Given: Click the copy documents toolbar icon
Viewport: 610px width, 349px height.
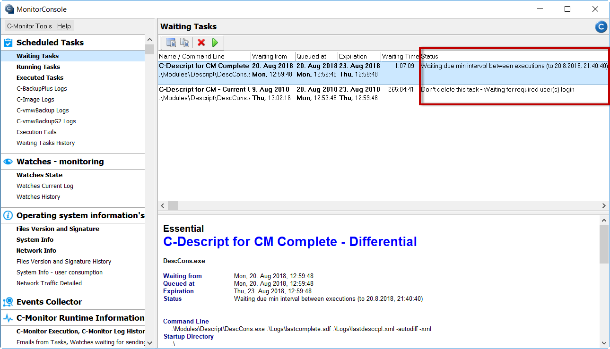Looking at the screenshot, I should click(x=185, y=43).
